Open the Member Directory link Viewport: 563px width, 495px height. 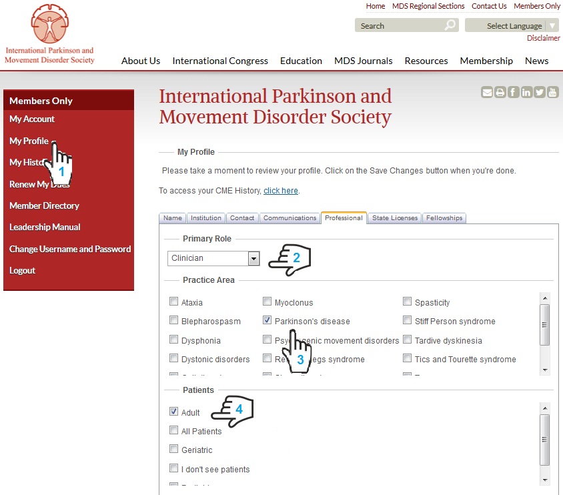pos(44,205)
